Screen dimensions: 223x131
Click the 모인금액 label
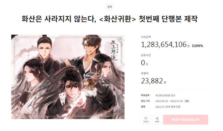[x=146, y=37]
